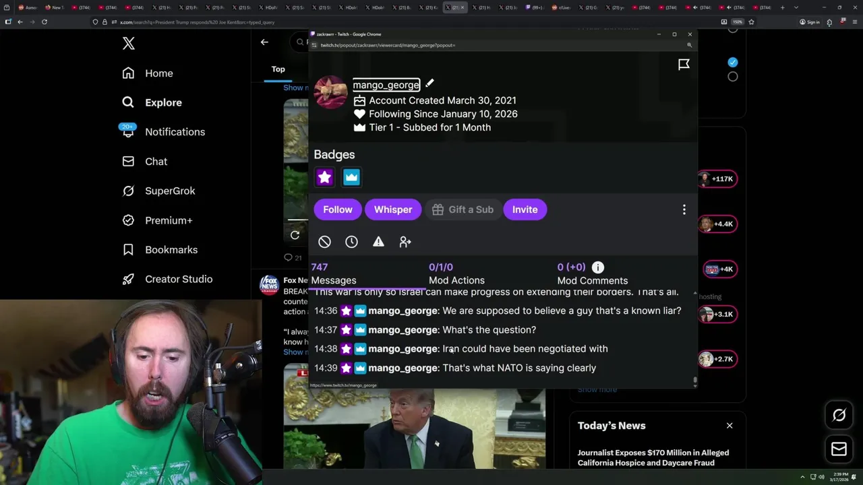This screenshot has height=485, width=863.
Task: Click the +4K follow suggestion button
Action: [719, 269]
